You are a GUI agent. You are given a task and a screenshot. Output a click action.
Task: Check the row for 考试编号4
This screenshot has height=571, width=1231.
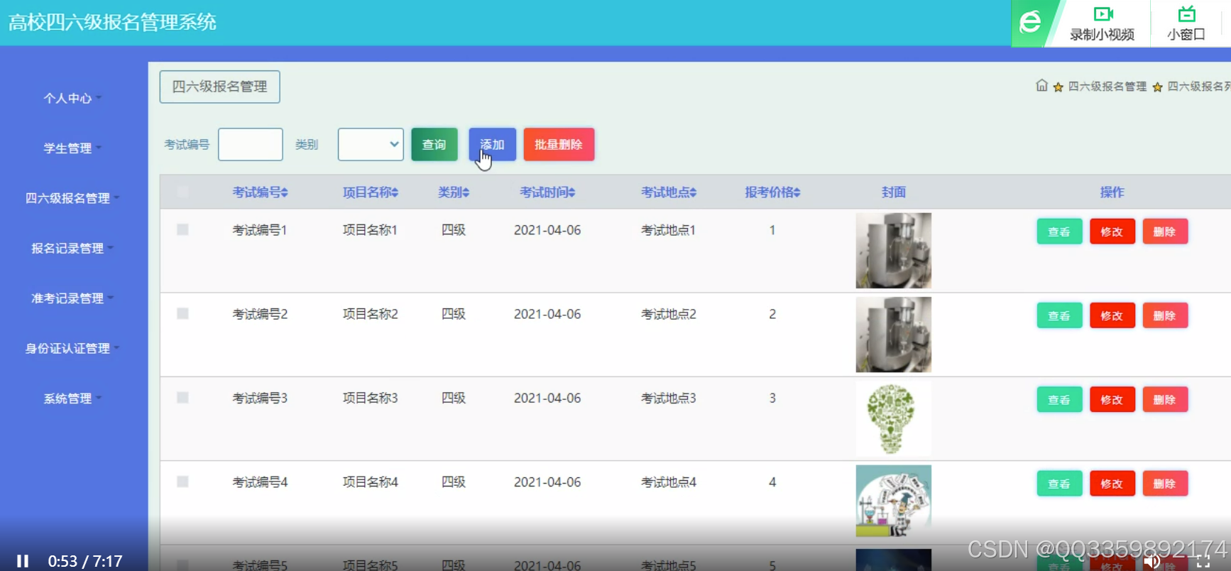click(182, 482)
